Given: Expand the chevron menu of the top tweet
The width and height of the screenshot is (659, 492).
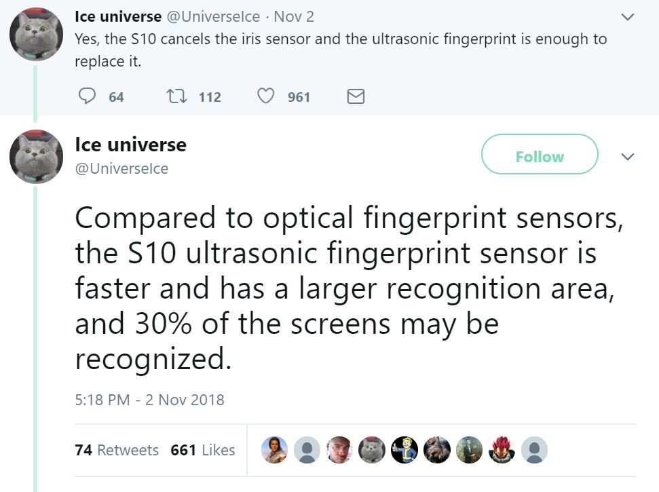Looking at the screenshot, I should pyautogui.click(x=628, y=17).
